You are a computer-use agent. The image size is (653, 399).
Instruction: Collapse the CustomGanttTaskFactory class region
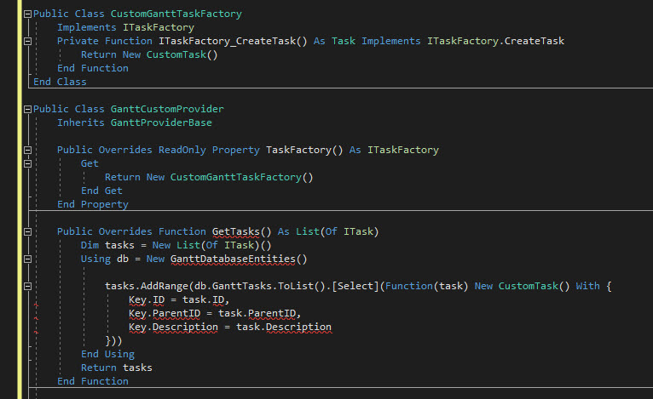(28, 14)
